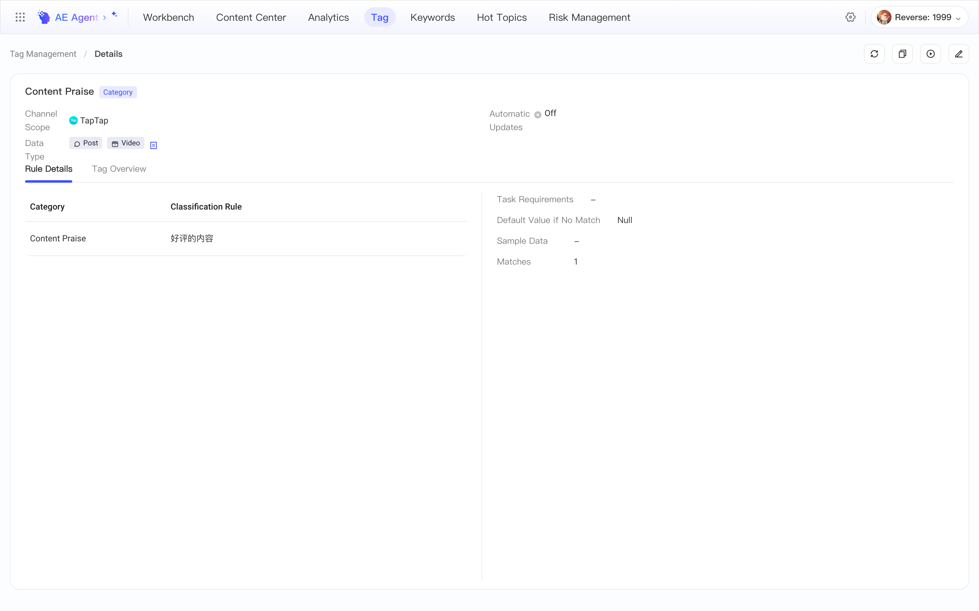The image size is (979, 611).
Task: Switch to the Tag Overview tab
Action: tap(119, 169)
